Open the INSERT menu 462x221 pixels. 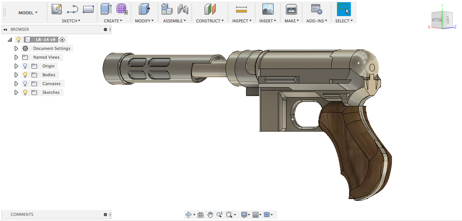[268, 21]
